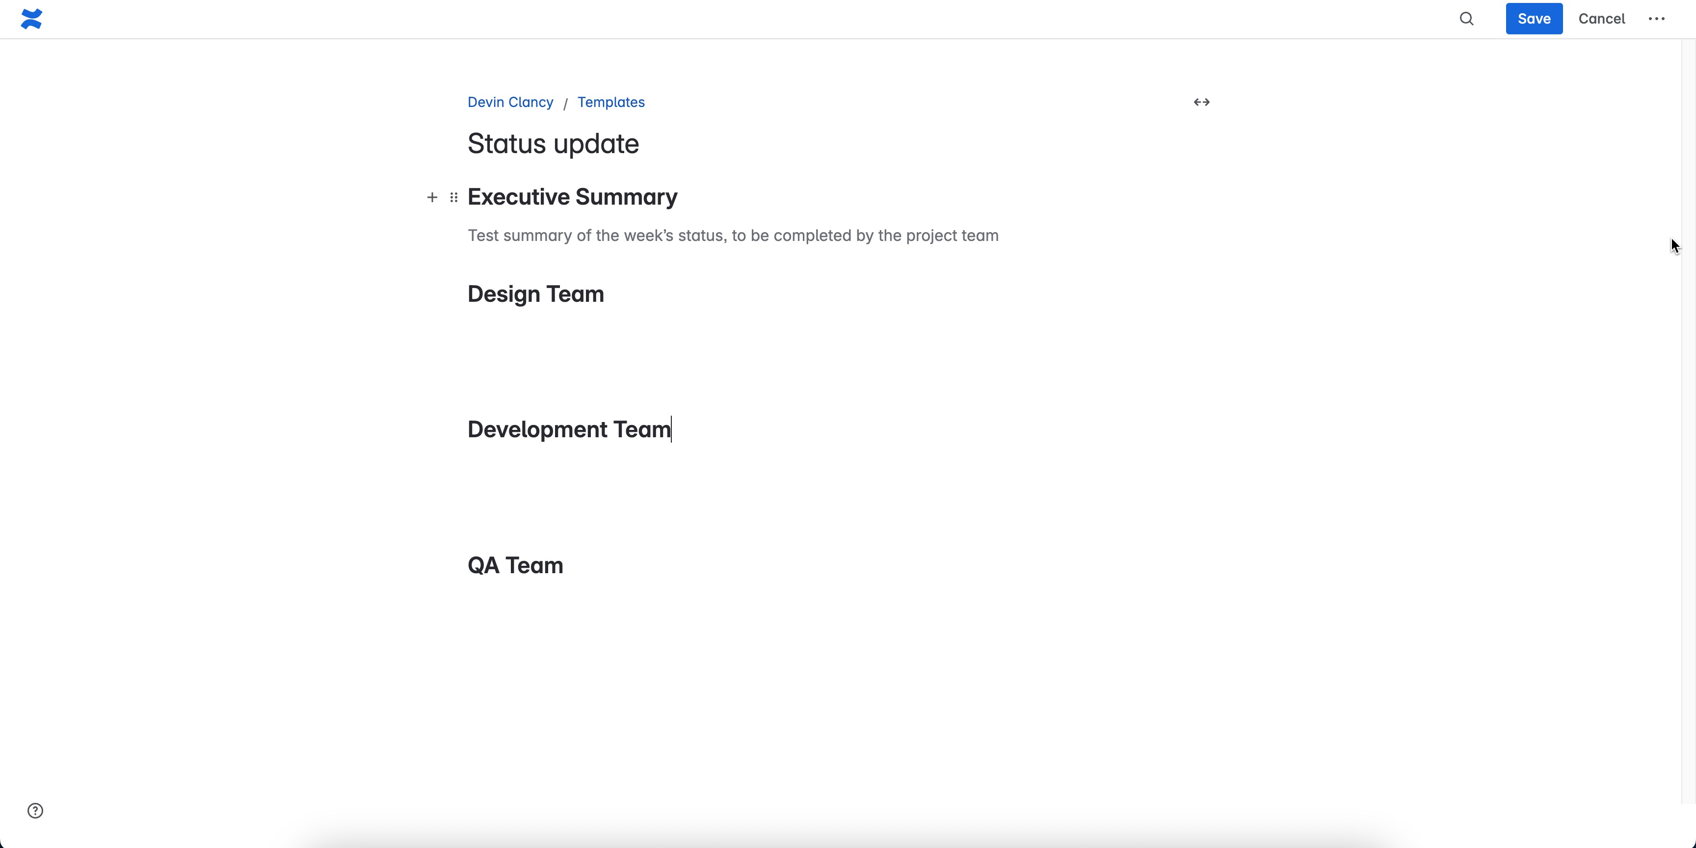The height and width of the screenshot is (848, 1696).
Task: Click the plus insert icon beside Executive Summary
Action: (432, 197)
